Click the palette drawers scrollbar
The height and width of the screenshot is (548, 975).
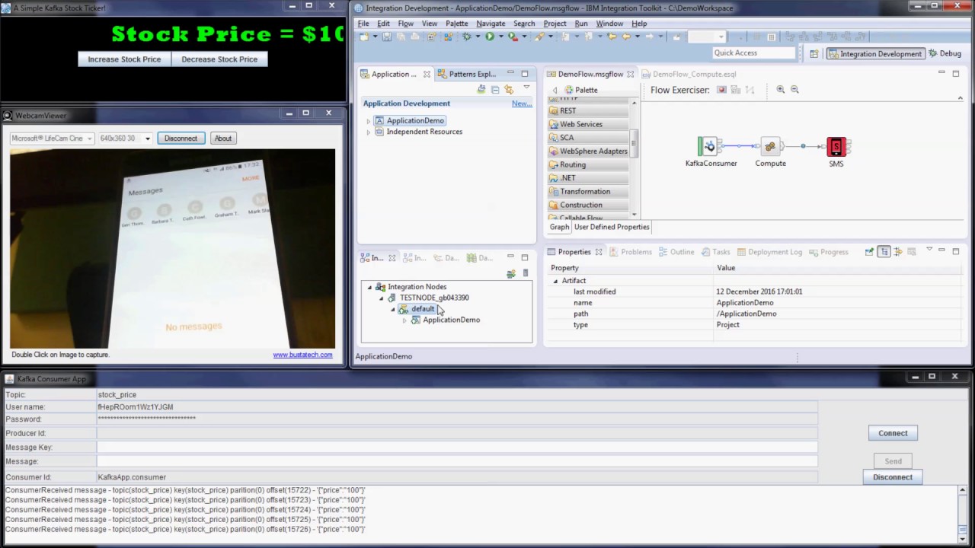(x=633, y=142)
